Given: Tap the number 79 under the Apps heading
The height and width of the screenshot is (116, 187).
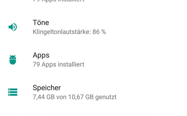Looking at the screenshot, I should click(x=36, y=64).
